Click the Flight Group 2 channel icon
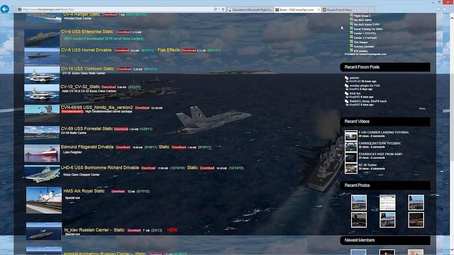Screen dimensions: 454x255 [351, 16]
